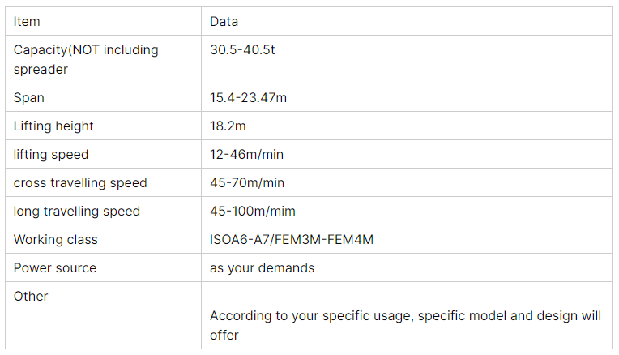Select the "Working class" row label
This screenshot has height=355, width=619.
tap(55, 240)
